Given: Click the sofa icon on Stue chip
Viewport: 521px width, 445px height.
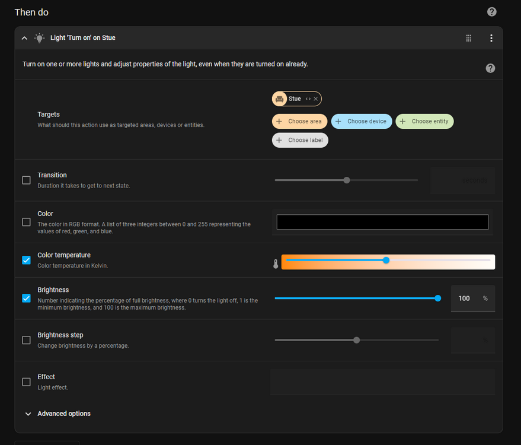Looking at the screenshot, I should pos(280,99).
